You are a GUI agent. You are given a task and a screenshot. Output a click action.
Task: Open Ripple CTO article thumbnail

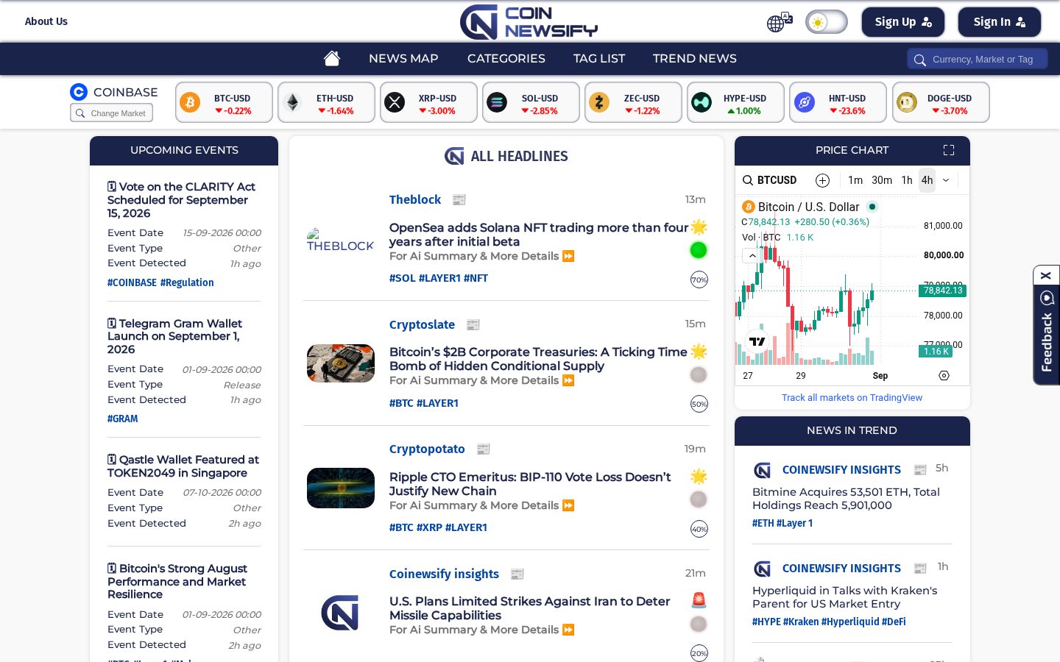(x=341, y=488)
